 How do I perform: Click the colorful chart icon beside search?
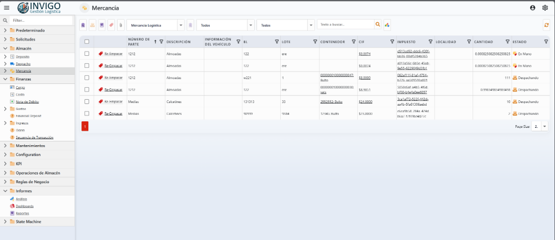[387, 25]
